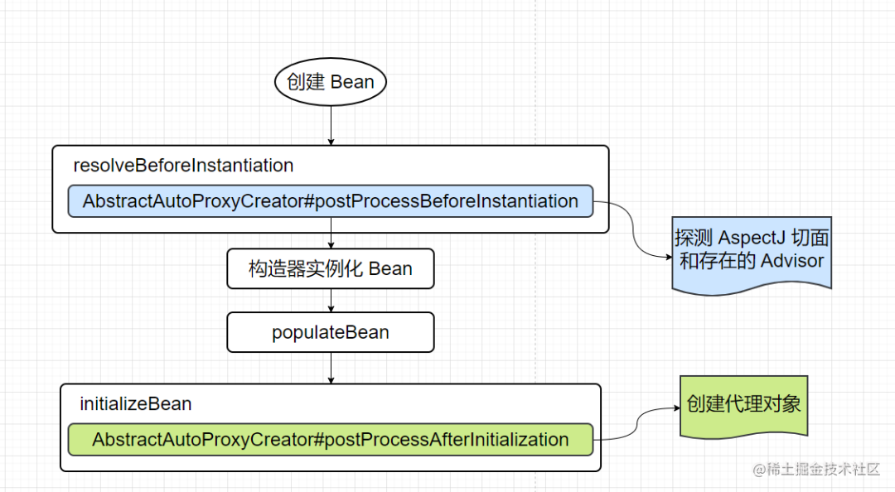The image size is (895, 492).
Task: Select the green 创建代理对象 note shape
Action: coord(743,404)
